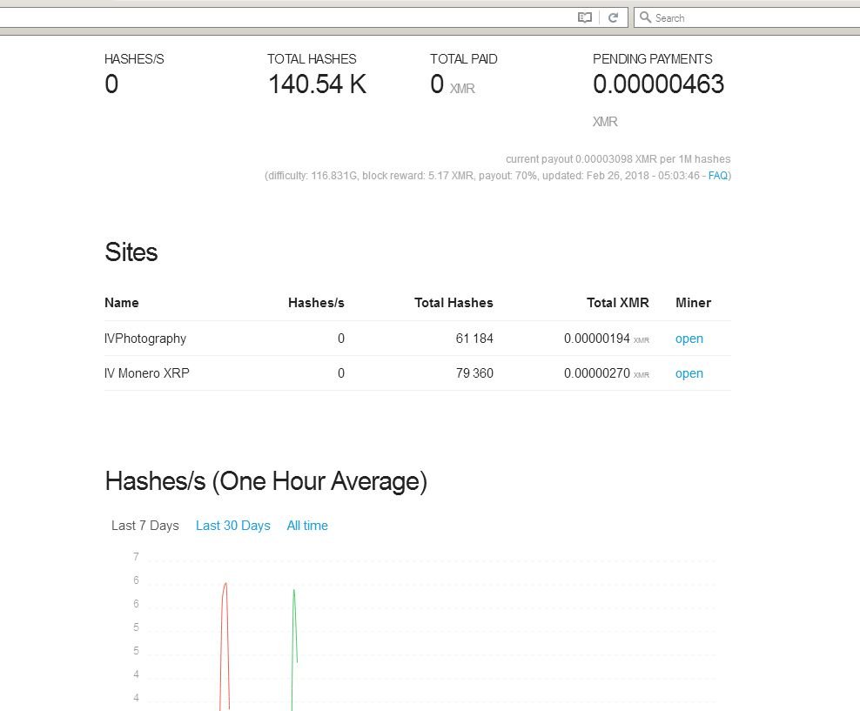Switch chart to Last 30 Days
Viewport: 860px width, 711px height.
point(233,525)
